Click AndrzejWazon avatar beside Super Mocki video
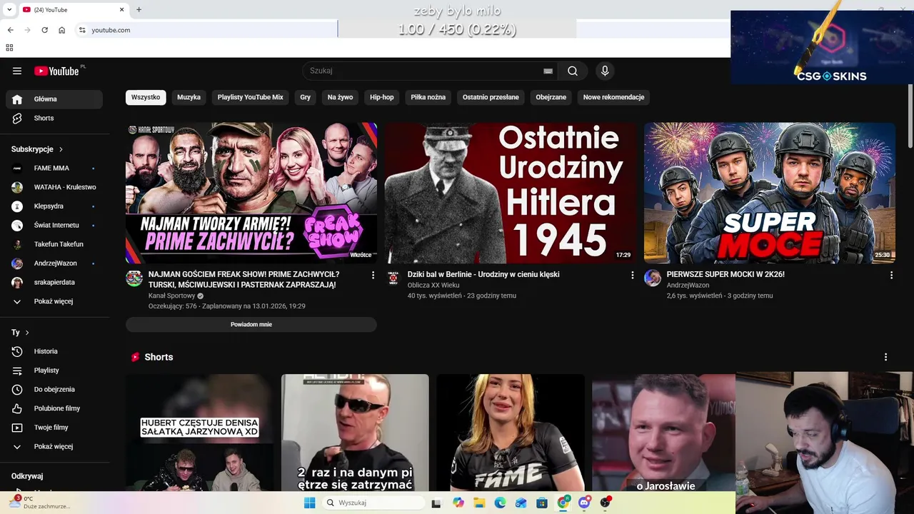Screen dimensions: 914x514 point(653,278)
